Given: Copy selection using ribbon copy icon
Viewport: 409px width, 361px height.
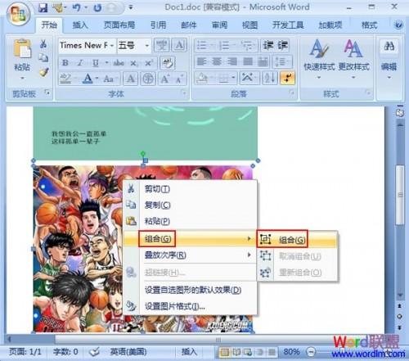Looking at the screenshot, I should [x=43, y=57].
